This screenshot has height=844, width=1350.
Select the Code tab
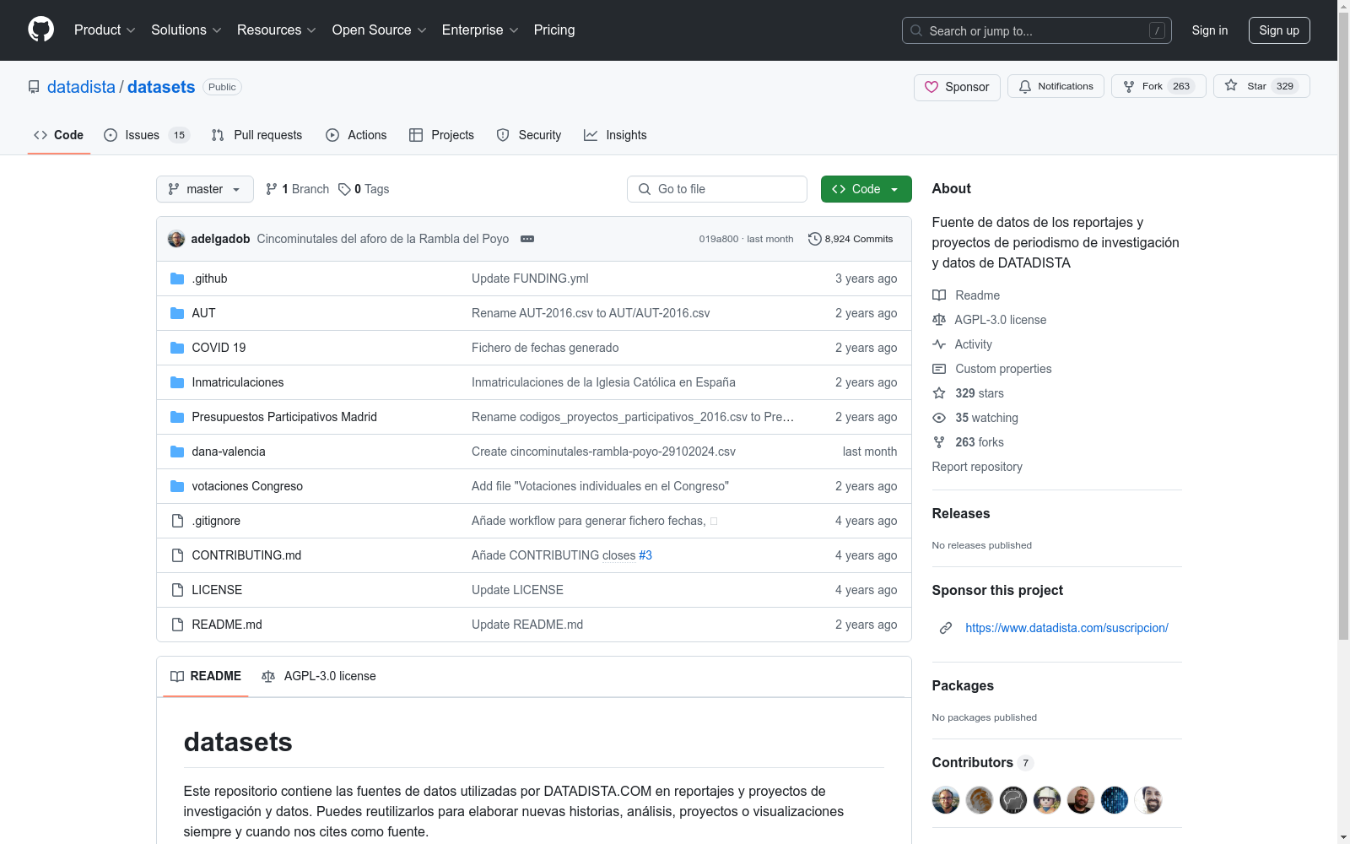59,135
